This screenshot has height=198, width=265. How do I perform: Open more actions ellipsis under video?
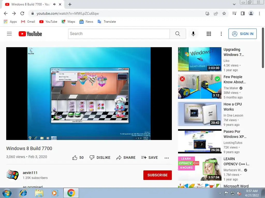tap(167, 158)
